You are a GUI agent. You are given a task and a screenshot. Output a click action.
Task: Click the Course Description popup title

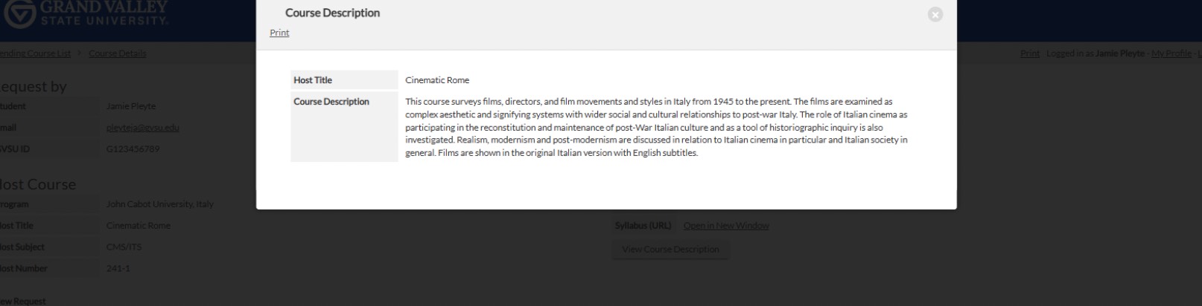point(332,13)
